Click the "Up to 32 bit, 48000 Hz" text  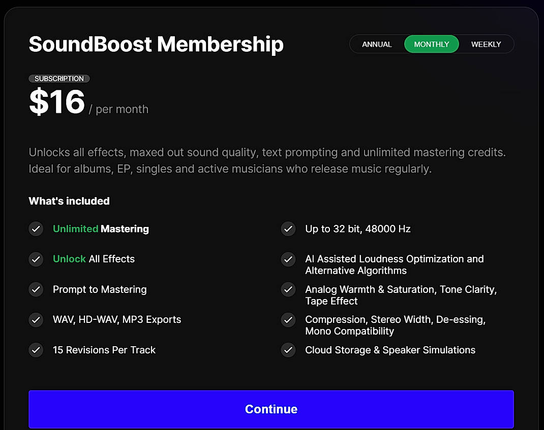click(358, 228)
